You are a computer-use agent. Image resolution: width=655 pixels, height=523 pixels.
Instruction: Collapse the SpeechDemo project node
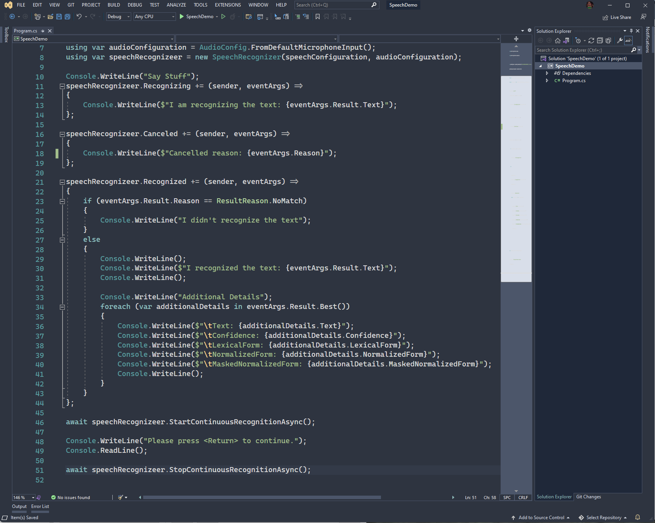point(540,66)
